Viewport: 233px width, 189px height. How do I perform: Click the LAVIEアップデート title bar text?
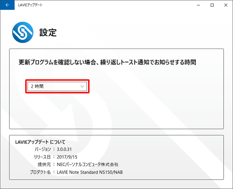pyautogui.click(x=30, y=5)
